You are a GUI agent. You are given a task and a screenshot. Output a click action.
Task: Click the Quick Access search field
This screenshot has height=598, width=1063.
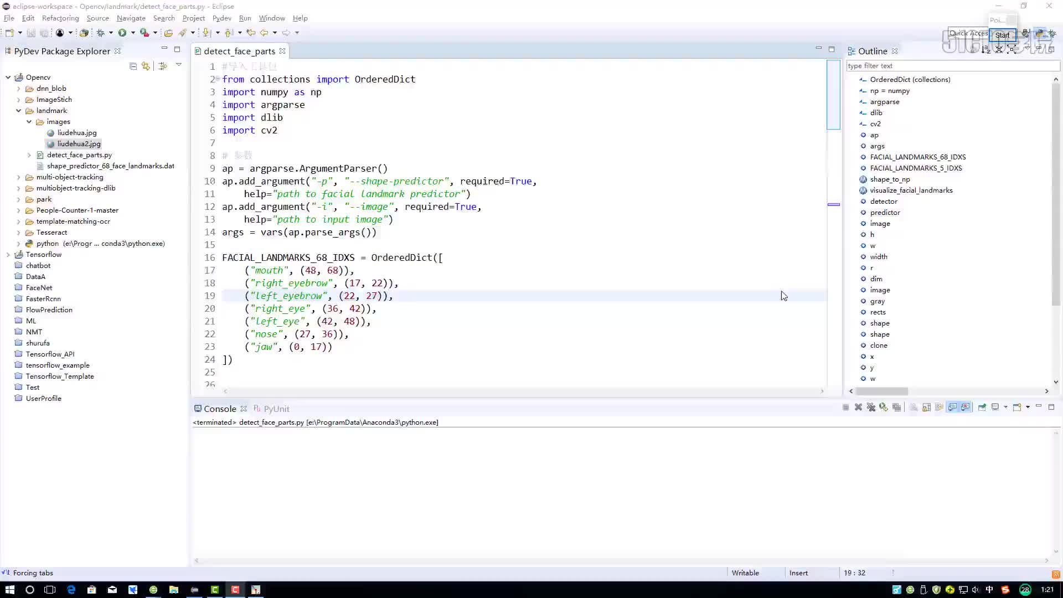pos(968,34)
